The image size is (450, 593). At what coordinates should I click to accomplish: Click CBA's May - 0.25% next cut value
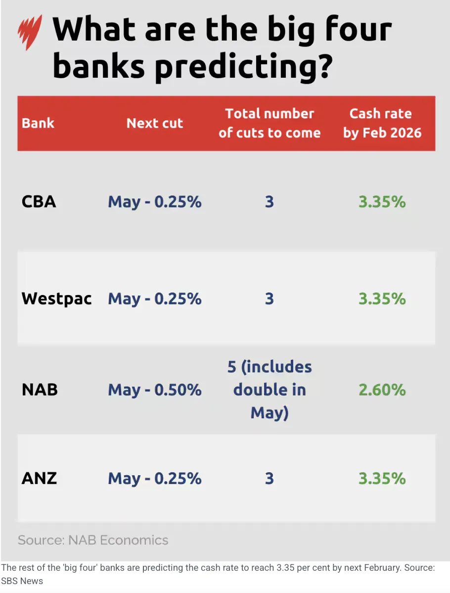155,202
